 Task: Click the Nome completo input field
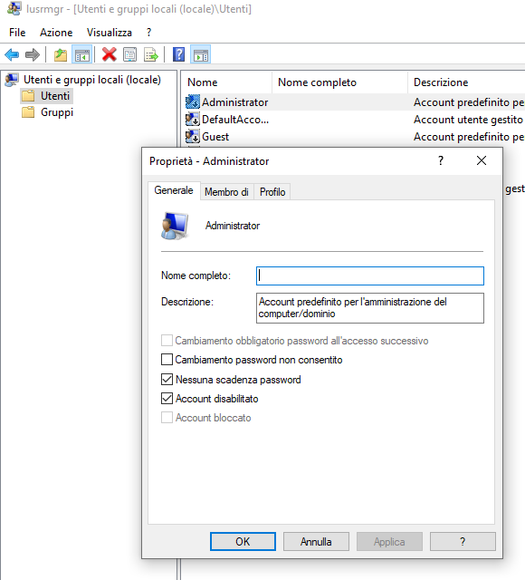click(x=370, y=275)
